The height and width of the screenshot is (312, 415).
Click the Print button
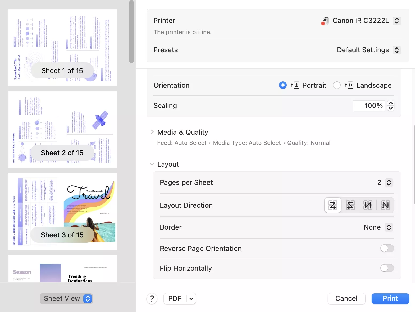coord(390,299)
